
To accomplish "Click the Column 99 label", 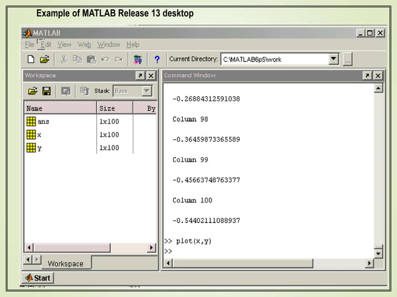I will [x=190, y=160].
